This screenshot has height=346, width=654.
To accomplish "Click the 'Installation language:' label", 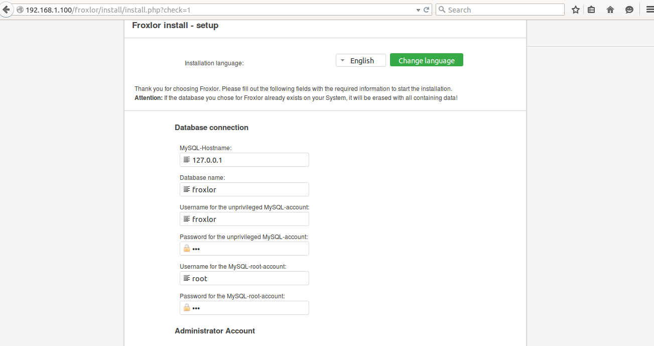I will tap(214, 63).
